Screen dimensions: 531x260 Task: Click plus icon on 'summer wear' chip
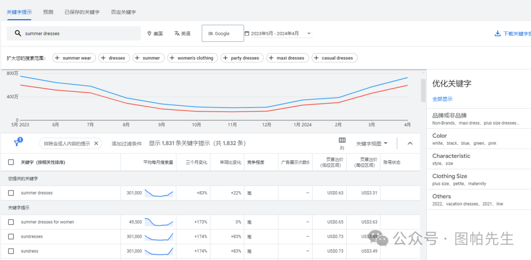pos(58,58)
